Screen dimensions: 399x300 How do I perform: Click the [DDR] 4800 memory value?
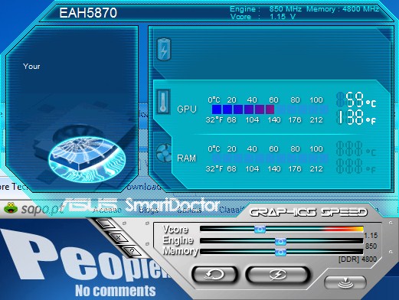pos(358,259)
